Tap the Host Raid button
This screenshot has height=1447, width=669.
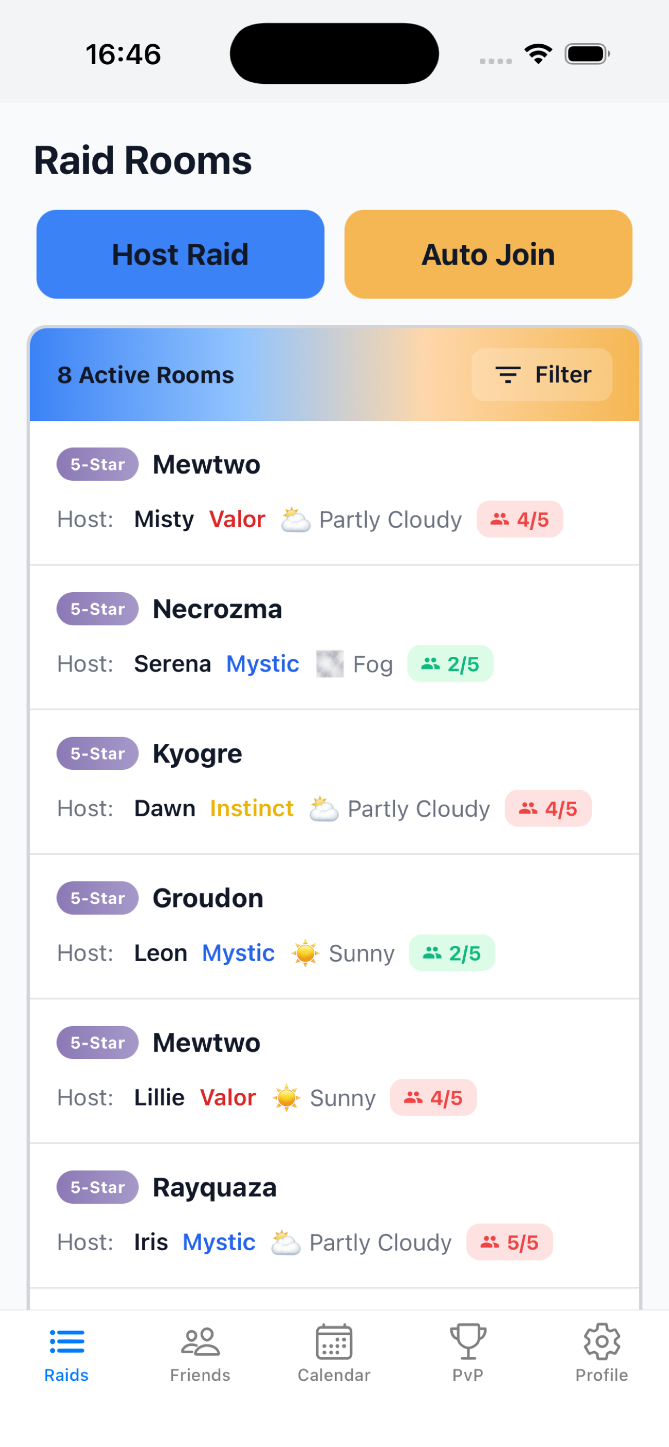(x=180, y=255)
